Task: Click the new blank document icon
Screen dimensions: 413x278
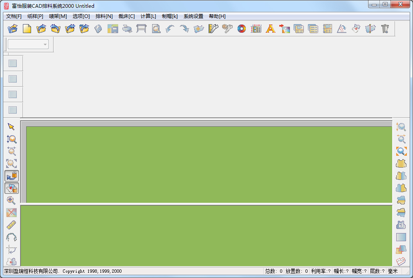Action: click(x=27, y=29)
